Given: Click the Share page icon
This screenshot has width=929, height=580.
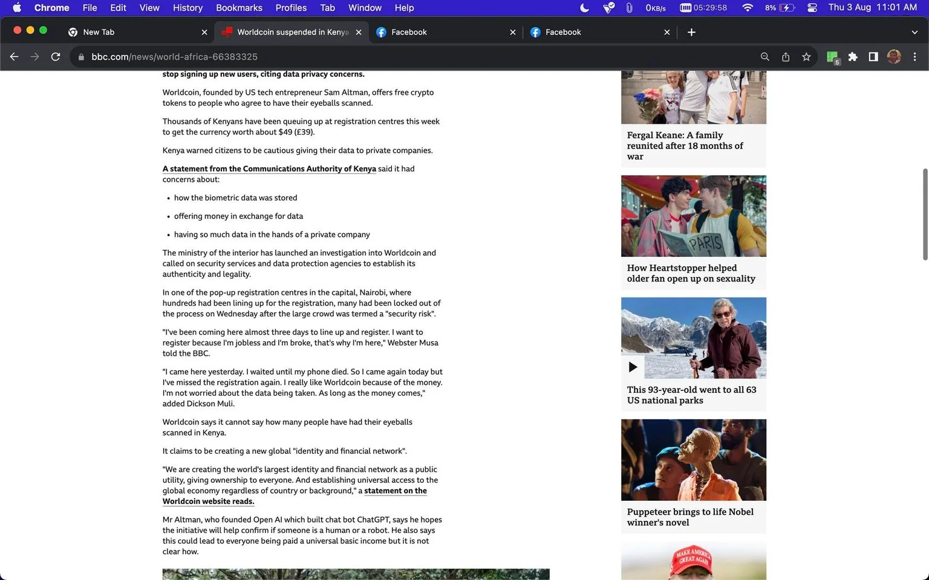Looking at the screenshot, I should (786, 57).
